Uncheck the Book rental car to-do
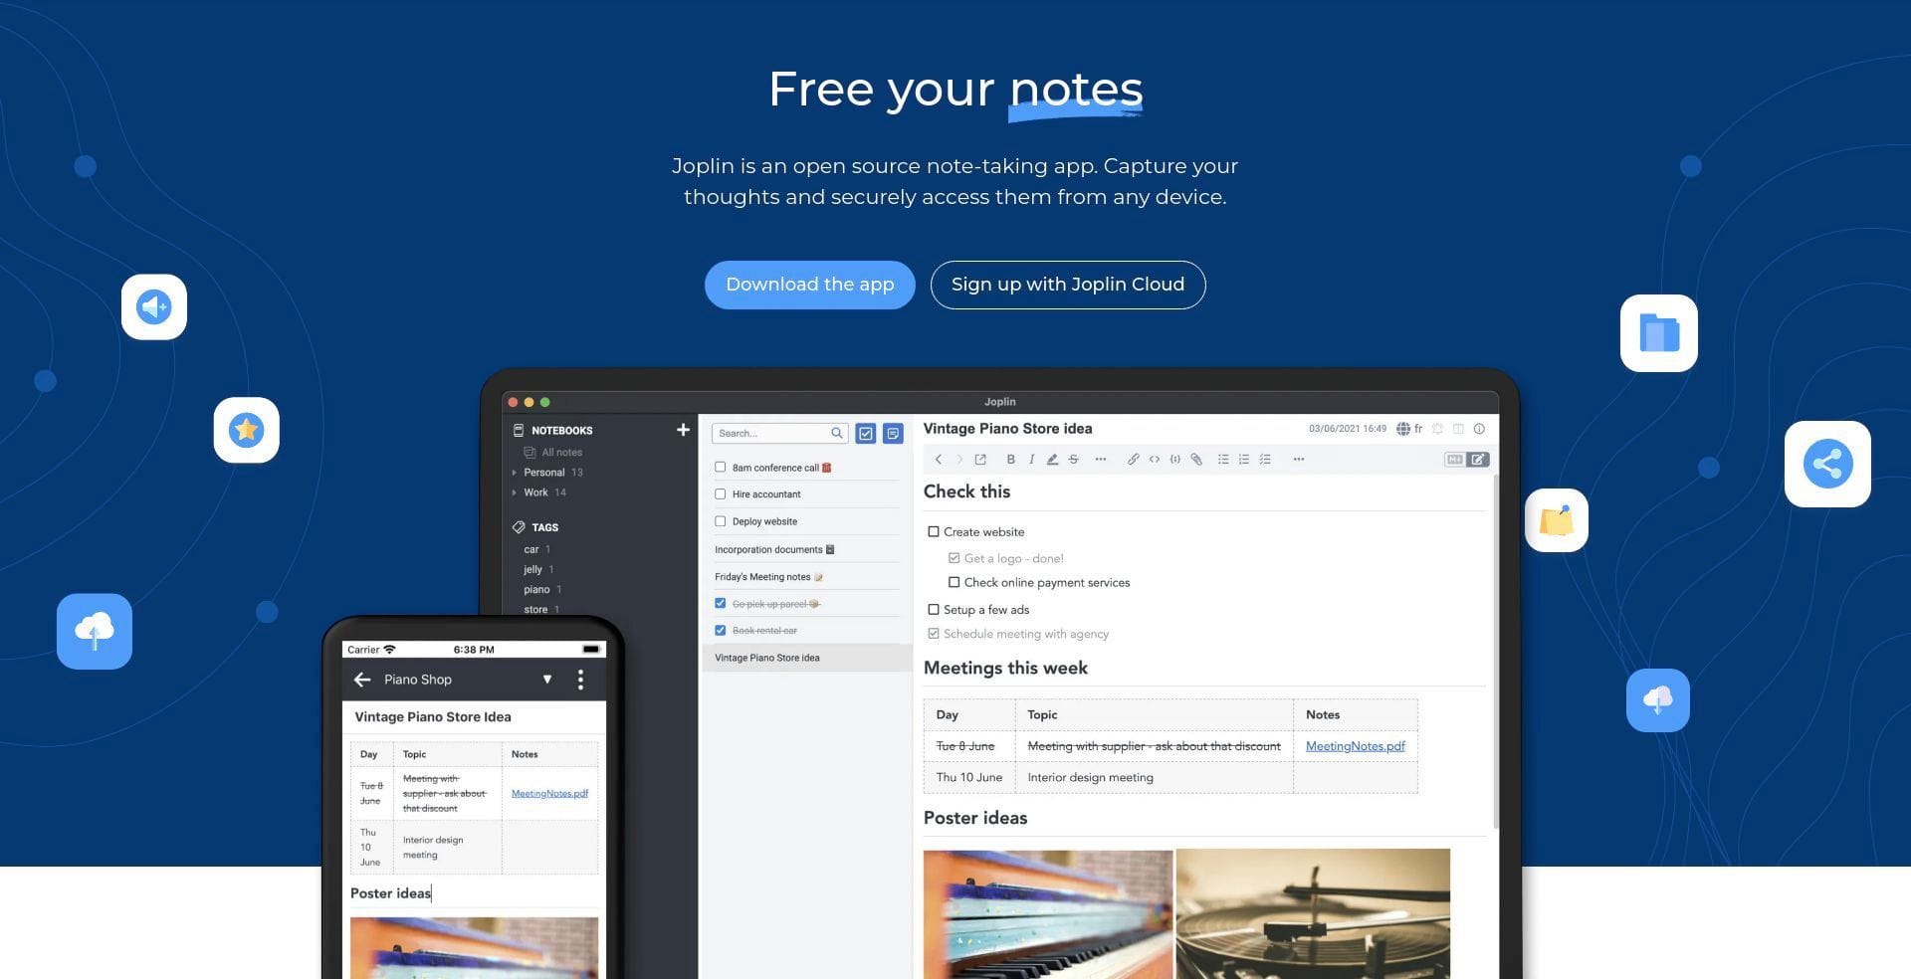The width and height of the screenshot is (1911, 979). click(720, 630)
